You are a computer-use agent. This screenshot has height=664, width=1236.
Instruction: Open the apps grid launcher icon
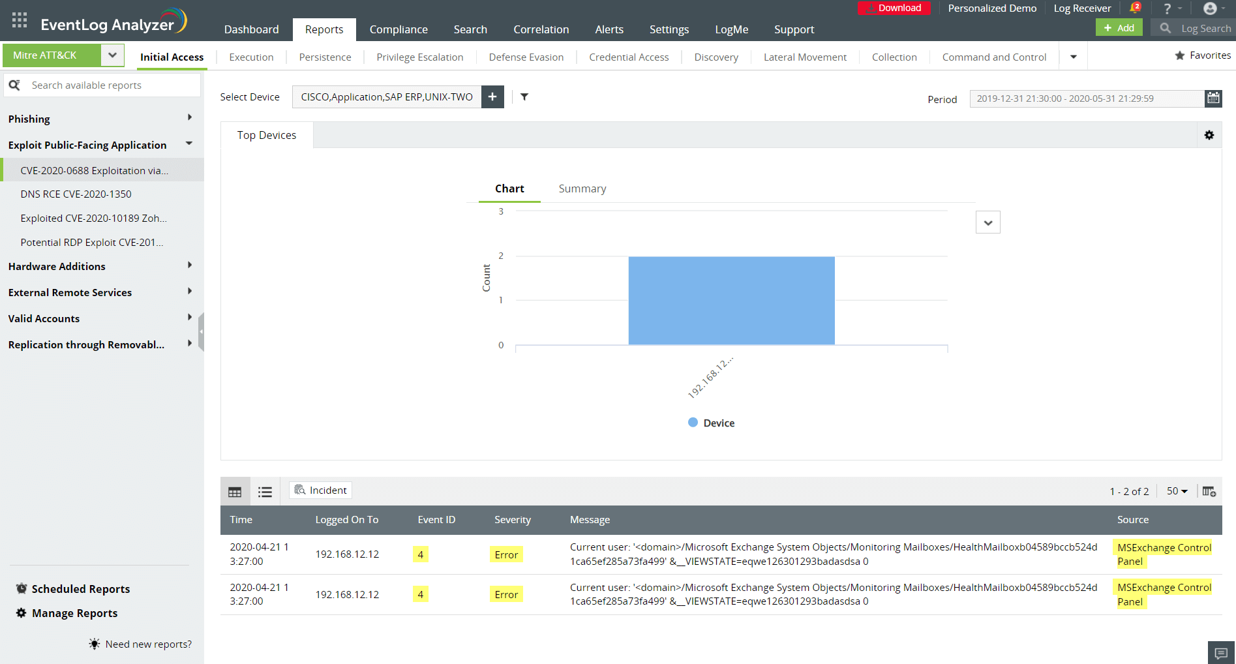point(20,20)
